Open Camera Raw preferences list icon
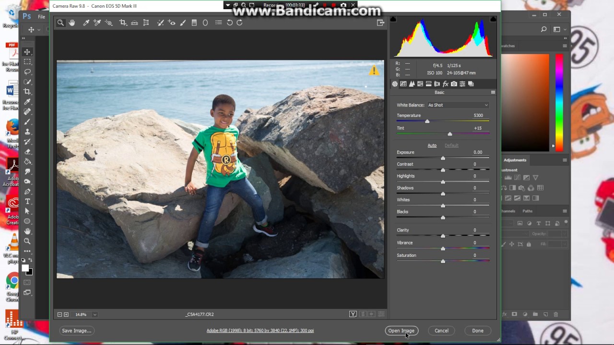The width and height of the screenshot is (614, 345). (219, 23)
